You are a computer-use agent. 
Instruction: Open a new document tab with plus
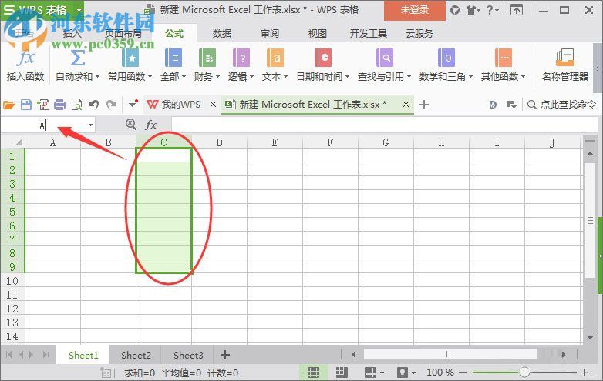pos(424,105)
